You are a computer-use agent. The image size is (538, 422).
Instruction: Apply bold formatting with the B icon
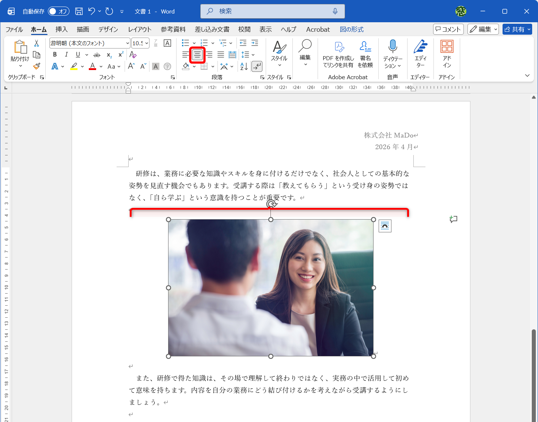point(54,54)
